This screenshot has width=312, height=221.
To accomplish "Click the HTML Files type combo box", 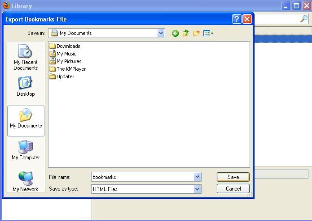I will [x=146, y=189].
